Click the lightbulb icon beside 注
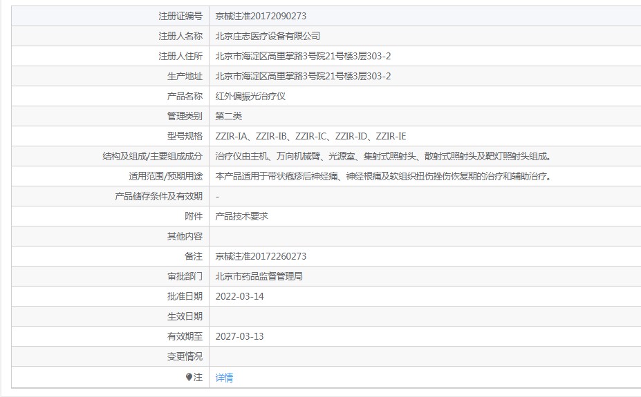The image size is (641, 397). tap(189, 378)
